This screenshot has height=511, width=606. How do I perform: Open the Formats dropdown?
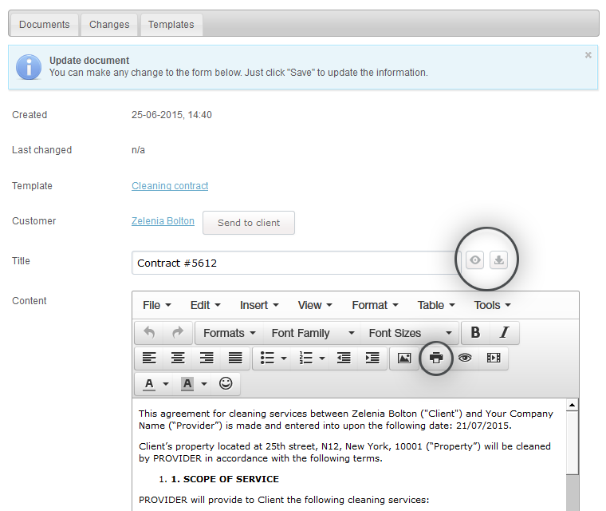(230, 333)
